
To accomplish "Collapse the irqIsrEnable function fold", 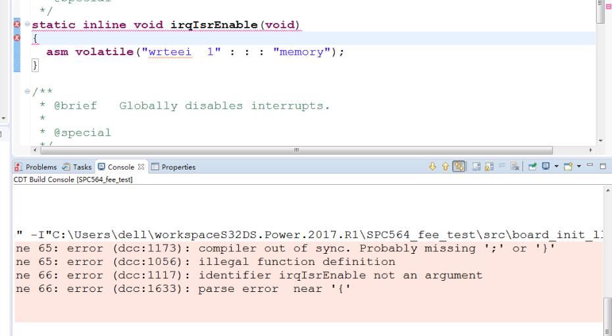I will tap(28, 24).
